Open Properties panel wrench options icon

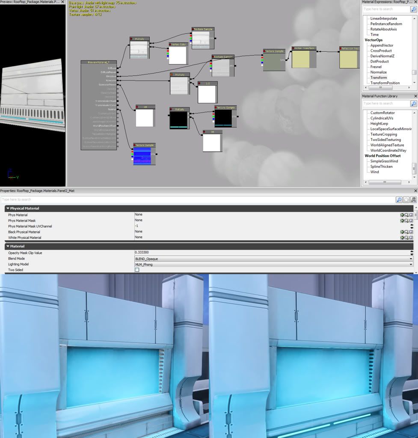[x=414, y=200]
